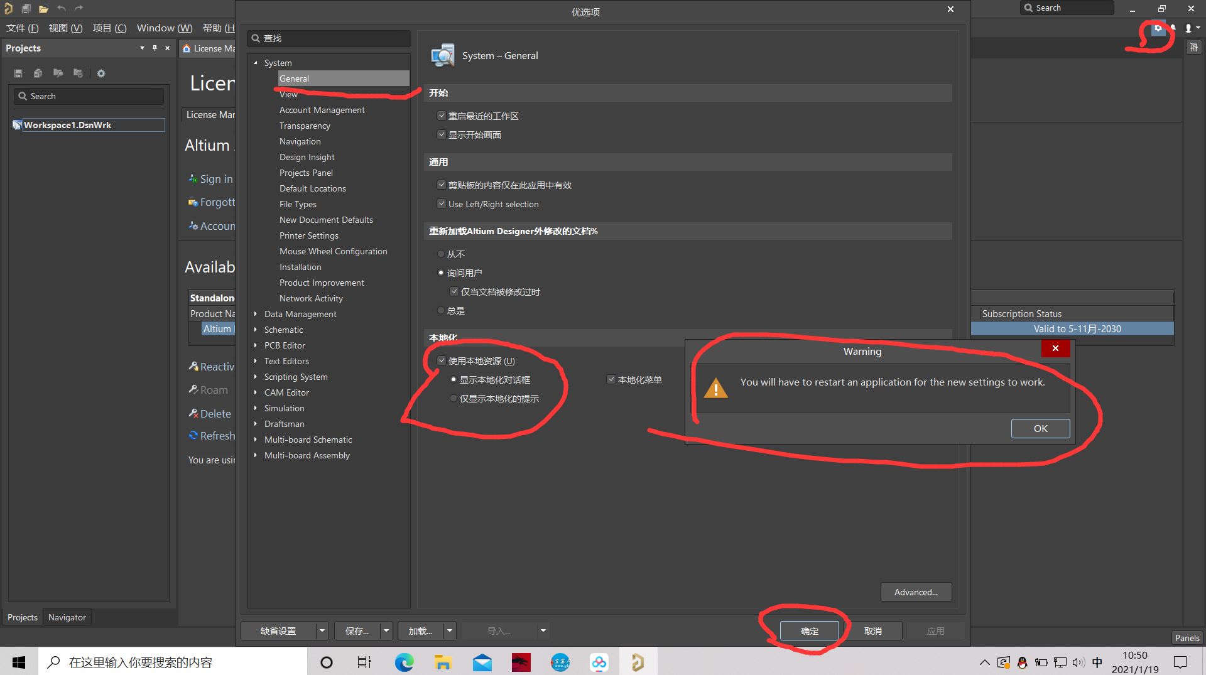Open Baidu Netdisk icon in taskbar
Screen dimensions: 1206x675
(599, 662)
